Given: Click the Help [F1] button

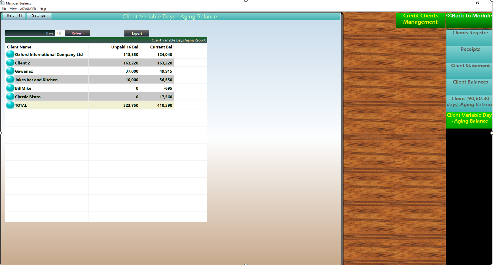Looking at the screenshot, I should 14,16.
